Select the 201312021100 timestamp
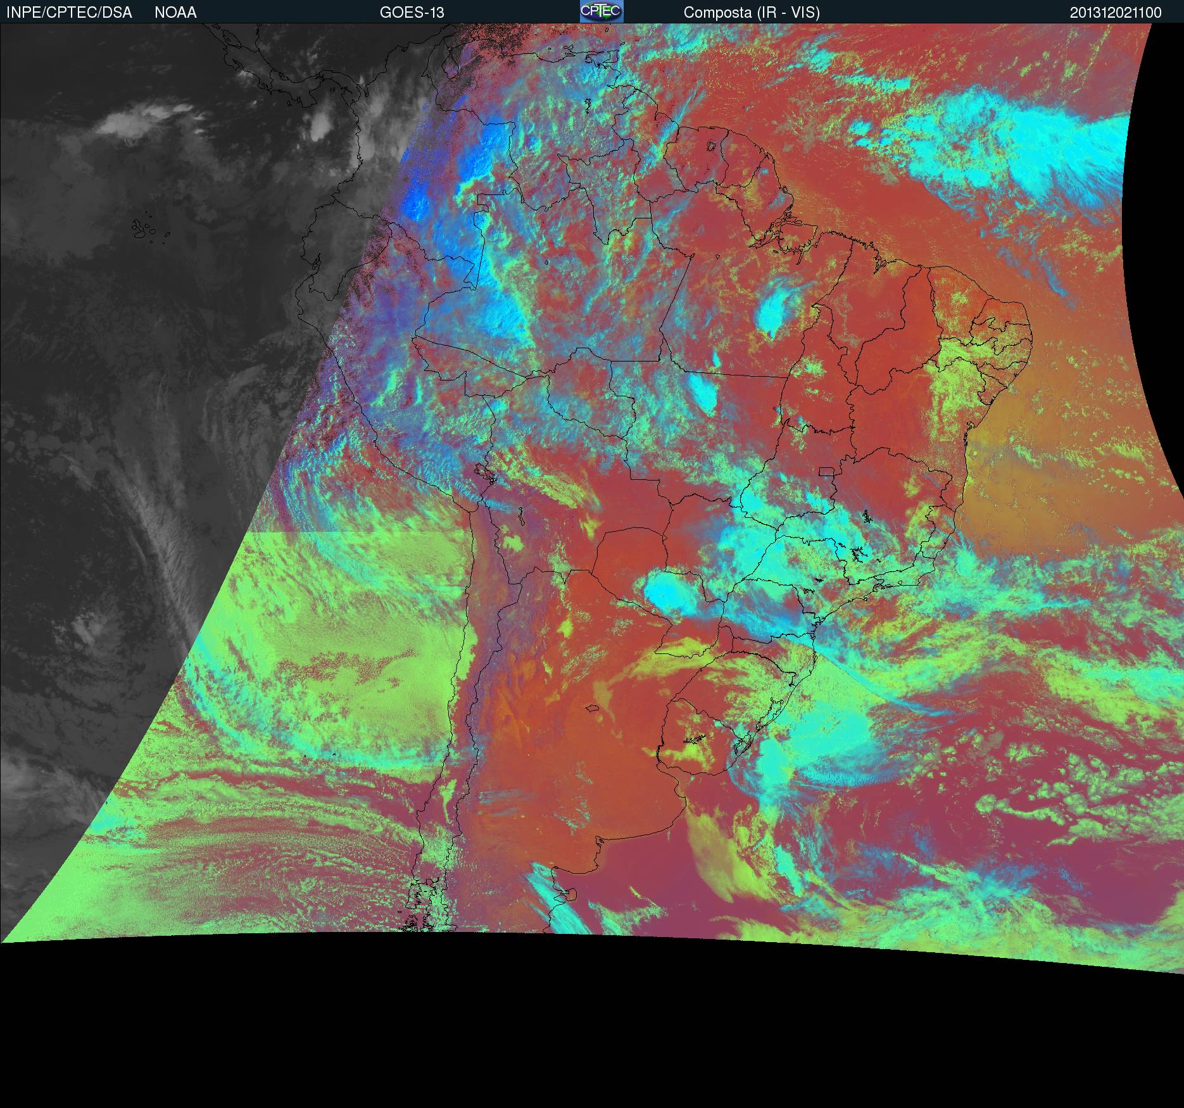The image size is (1184, 1108). tap(1116, 13)
